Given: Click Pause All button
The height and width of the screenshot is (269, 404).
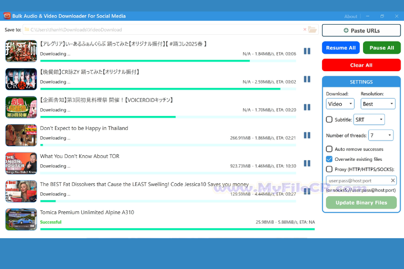Looking at the screenshot, I should (382, 48).
